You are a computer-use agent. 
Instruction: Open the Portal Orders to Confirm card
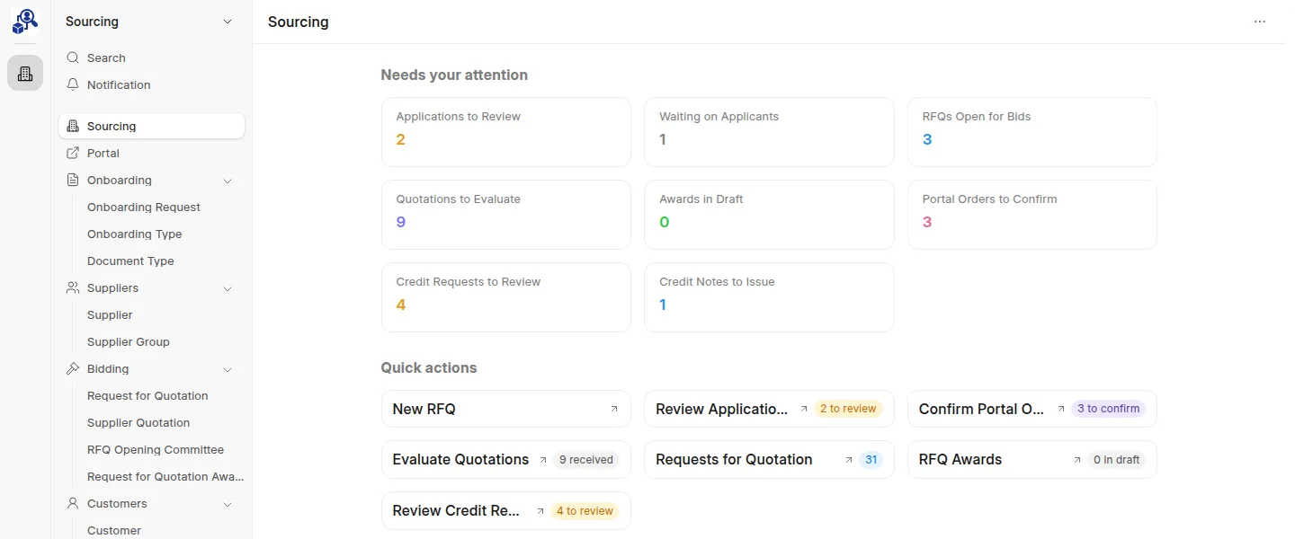pos(1032,215)
